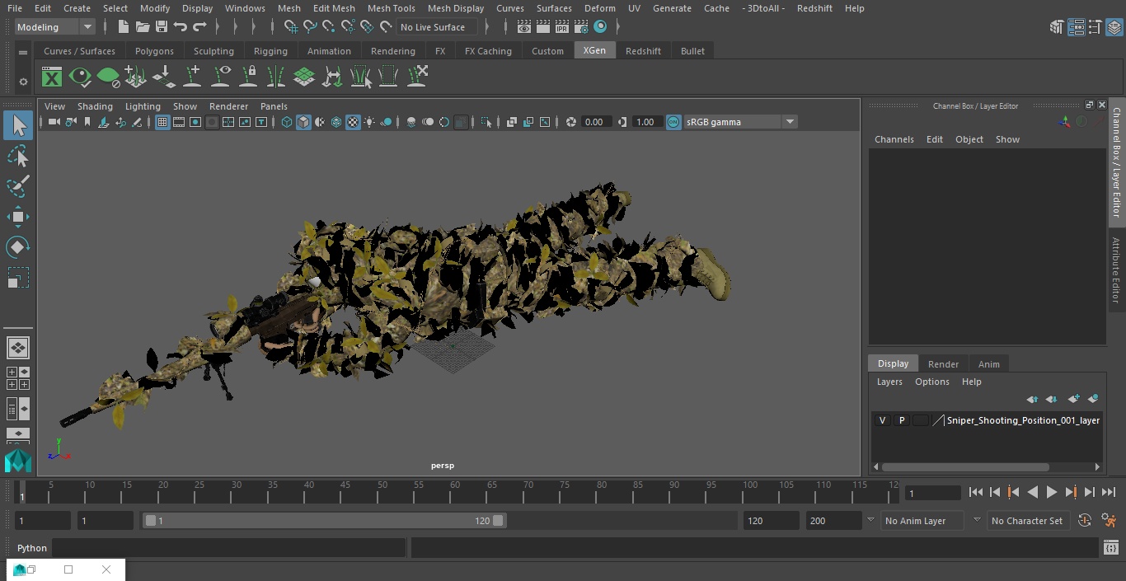The height and width of the screenshot is (581, 1126).
Task: Open the Mesh Tools menu
Action: (x=391, y=8)
